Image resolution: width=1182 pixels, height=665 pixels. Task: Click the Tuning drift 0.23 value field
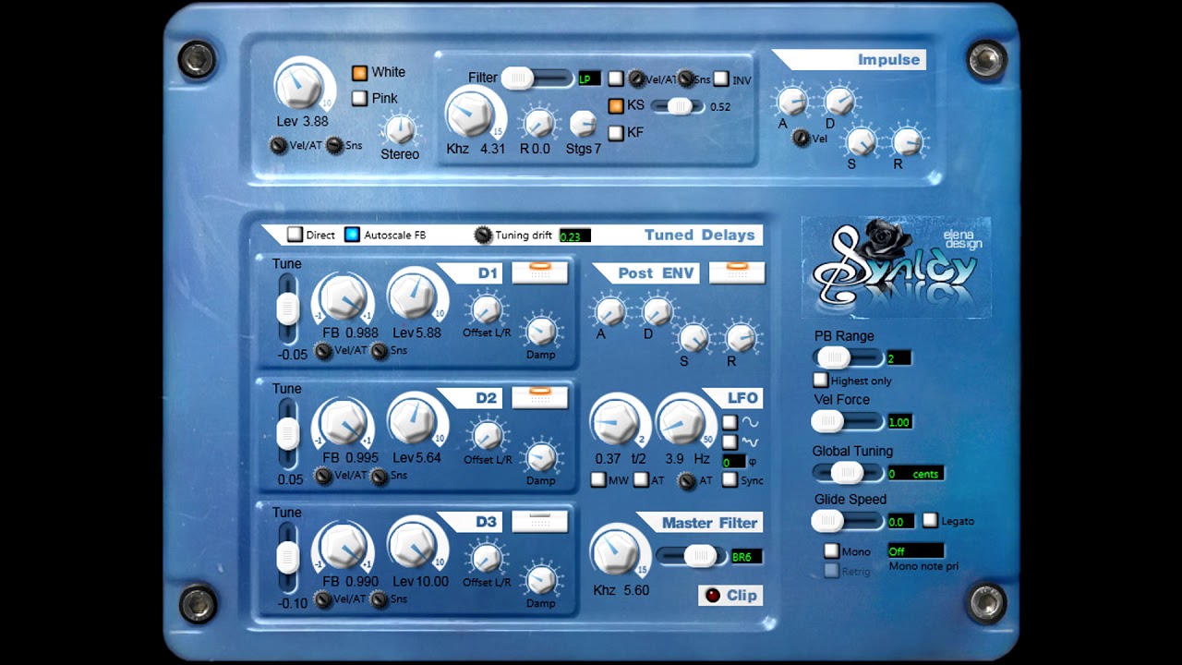[x=574, y=236]
